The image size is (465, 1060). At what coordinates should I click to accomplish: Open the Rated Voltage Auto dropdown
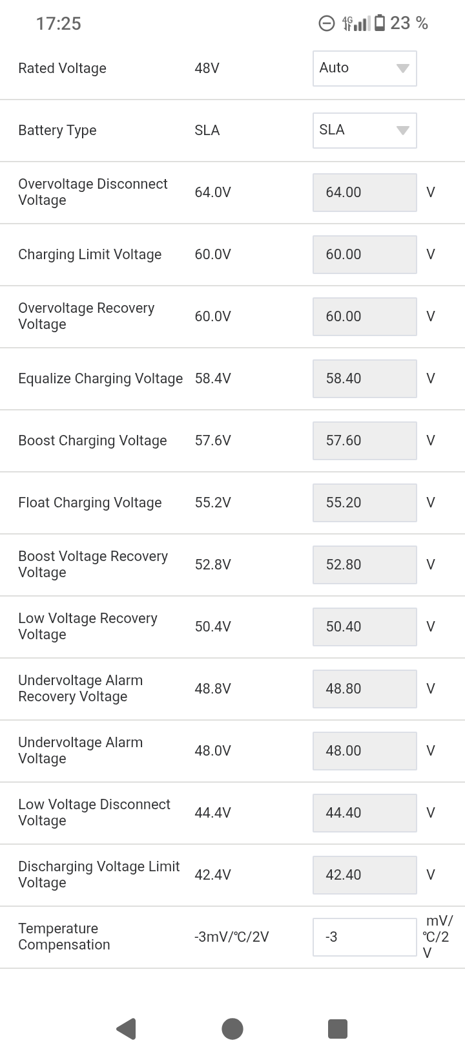pos(365,69)
